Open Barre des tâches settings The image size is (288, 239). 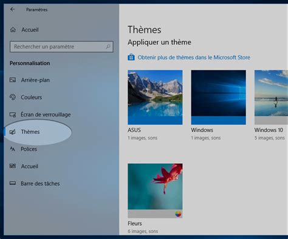coord(40,184)
